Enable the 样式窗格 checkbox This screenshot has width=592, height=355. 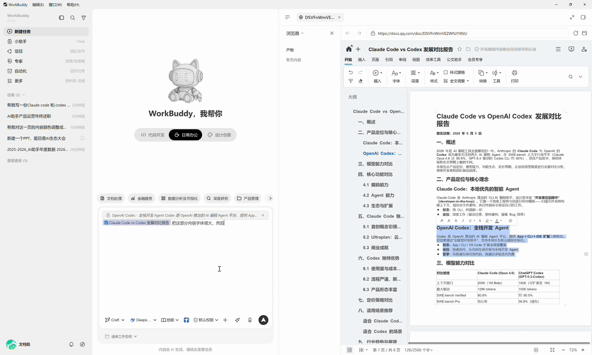445,73
